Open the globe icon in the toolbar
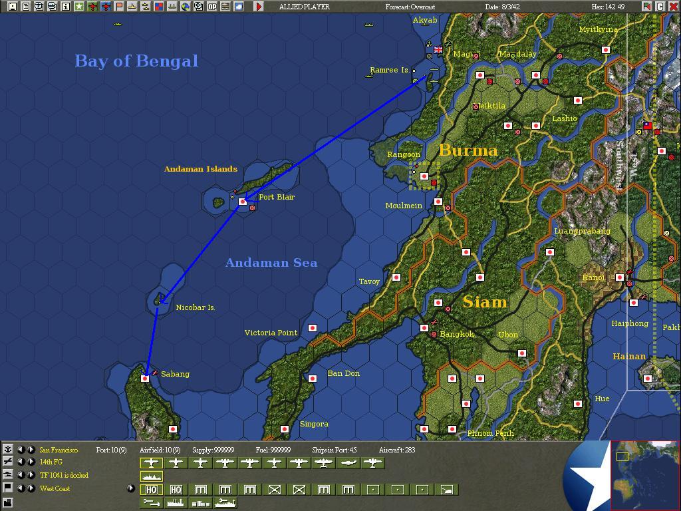Viewport: 681px width, 511px height. pyautogui.click(x=186, y=7)
